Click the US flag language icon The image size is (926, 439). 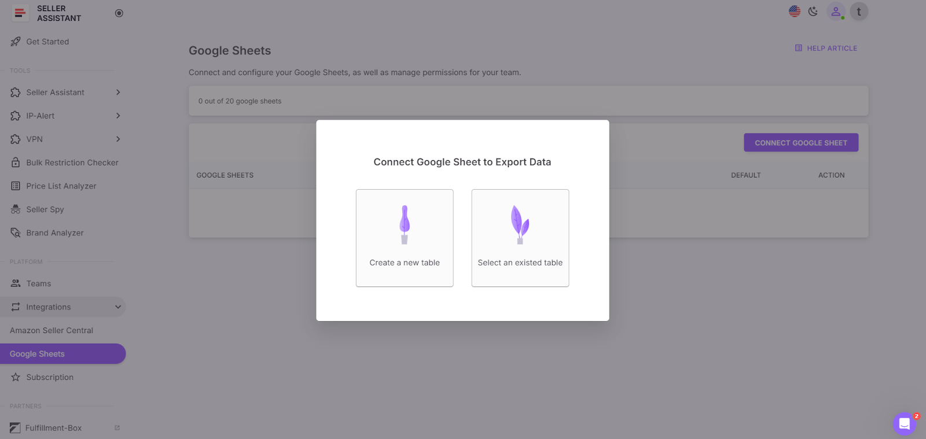795,11
